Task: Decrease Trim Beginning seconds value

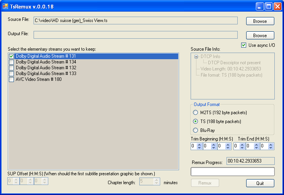Action: pos(228,148)
